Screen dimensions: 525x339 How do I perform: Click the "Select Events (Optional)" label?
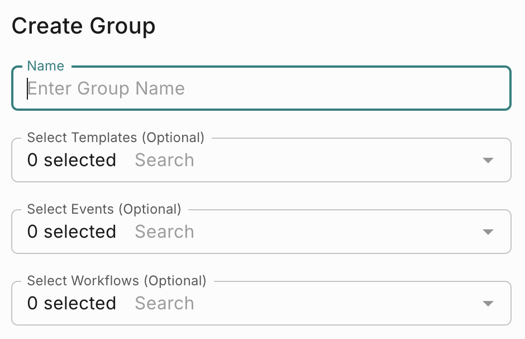coord(104,209)
